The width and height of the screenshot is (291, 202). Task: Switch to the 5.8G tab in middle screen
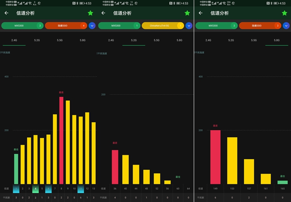click(x=180, y=40)
